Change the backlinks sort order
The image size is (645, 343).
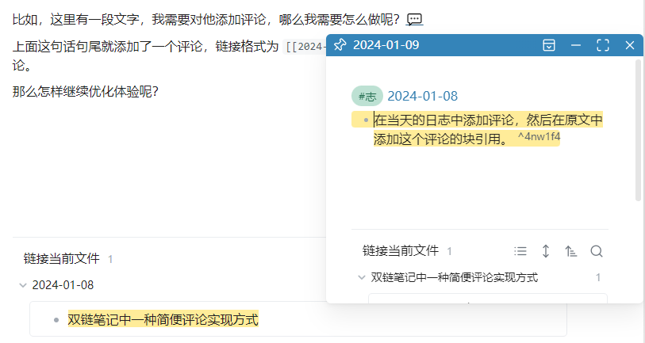(571, 251)
